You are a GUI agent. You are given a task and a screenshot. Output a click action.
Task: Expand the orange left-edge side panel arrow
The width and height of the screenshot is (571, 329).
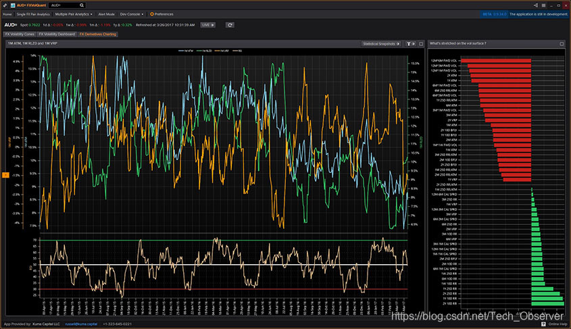point(5,175)
